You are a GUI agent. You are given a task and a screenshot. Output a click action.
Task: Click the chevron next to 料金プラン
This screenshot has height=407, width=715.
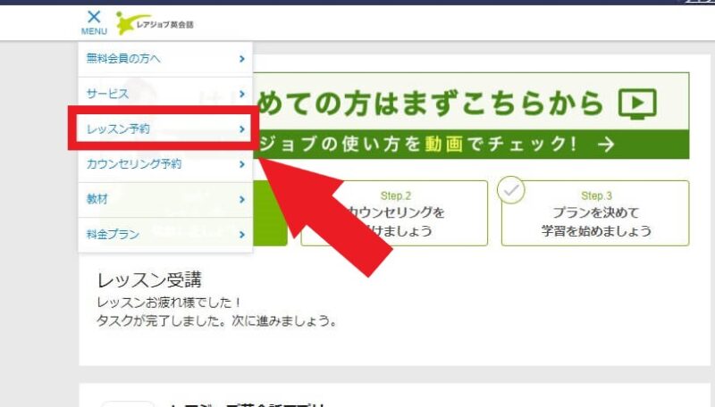242,235
